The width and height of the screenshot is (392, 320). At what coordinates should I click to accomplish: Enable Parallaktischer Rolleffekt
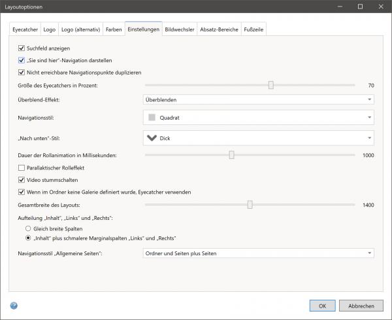pyautogui.click(x=22, y=168)
